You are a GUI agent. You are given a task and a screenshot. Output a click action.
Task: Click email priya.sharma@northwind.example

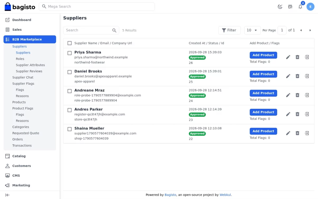point(101,57)
